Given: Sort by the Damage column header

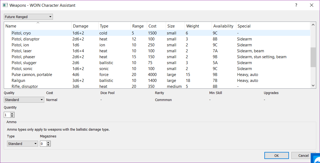Looking at the screenshot, I should click(x=85, y=26).
